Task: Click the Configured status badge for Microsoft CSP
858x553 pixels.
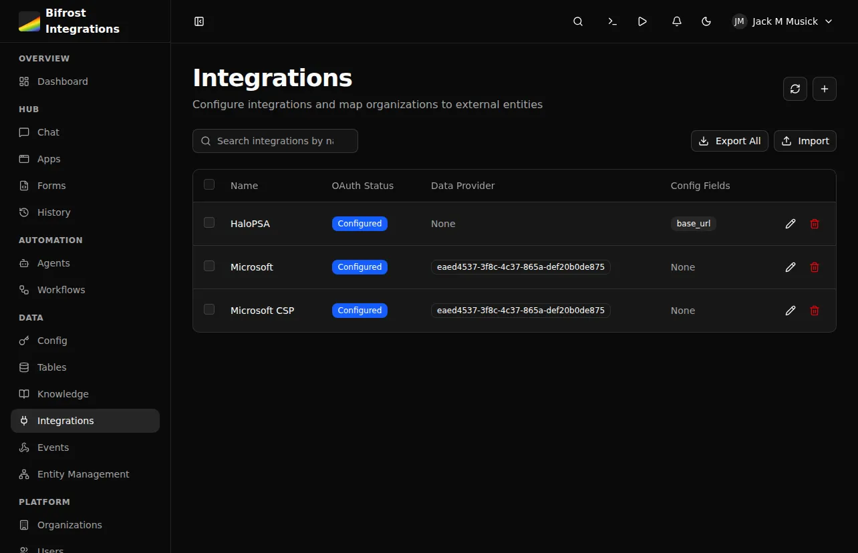Action: 360,310
